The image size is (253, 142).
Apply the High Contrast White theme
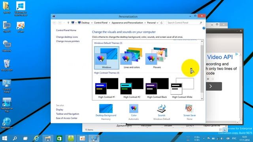click(x=182, y=88)
